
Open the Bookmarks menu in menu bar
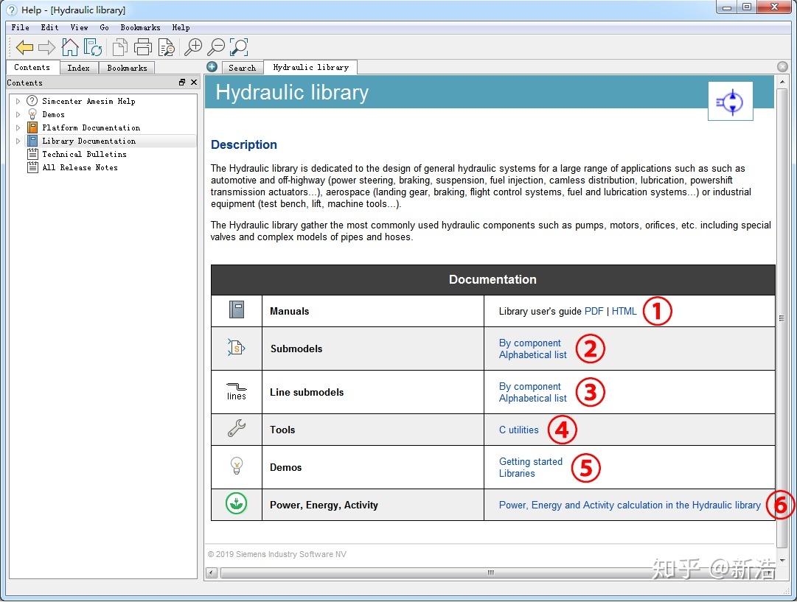140,27
